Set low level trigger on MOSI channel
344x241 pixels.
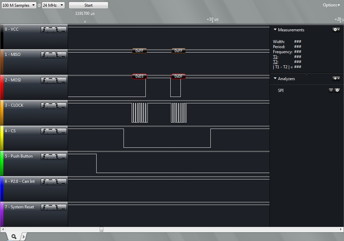(63, 80)
